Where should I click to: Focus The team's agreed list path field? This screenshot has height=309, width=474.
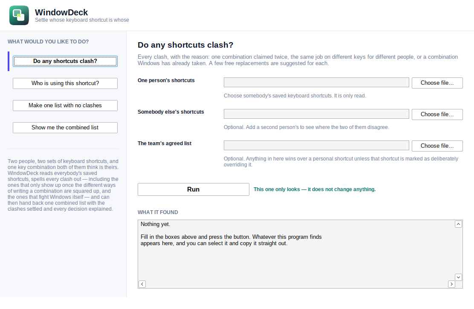click(316, 145)
